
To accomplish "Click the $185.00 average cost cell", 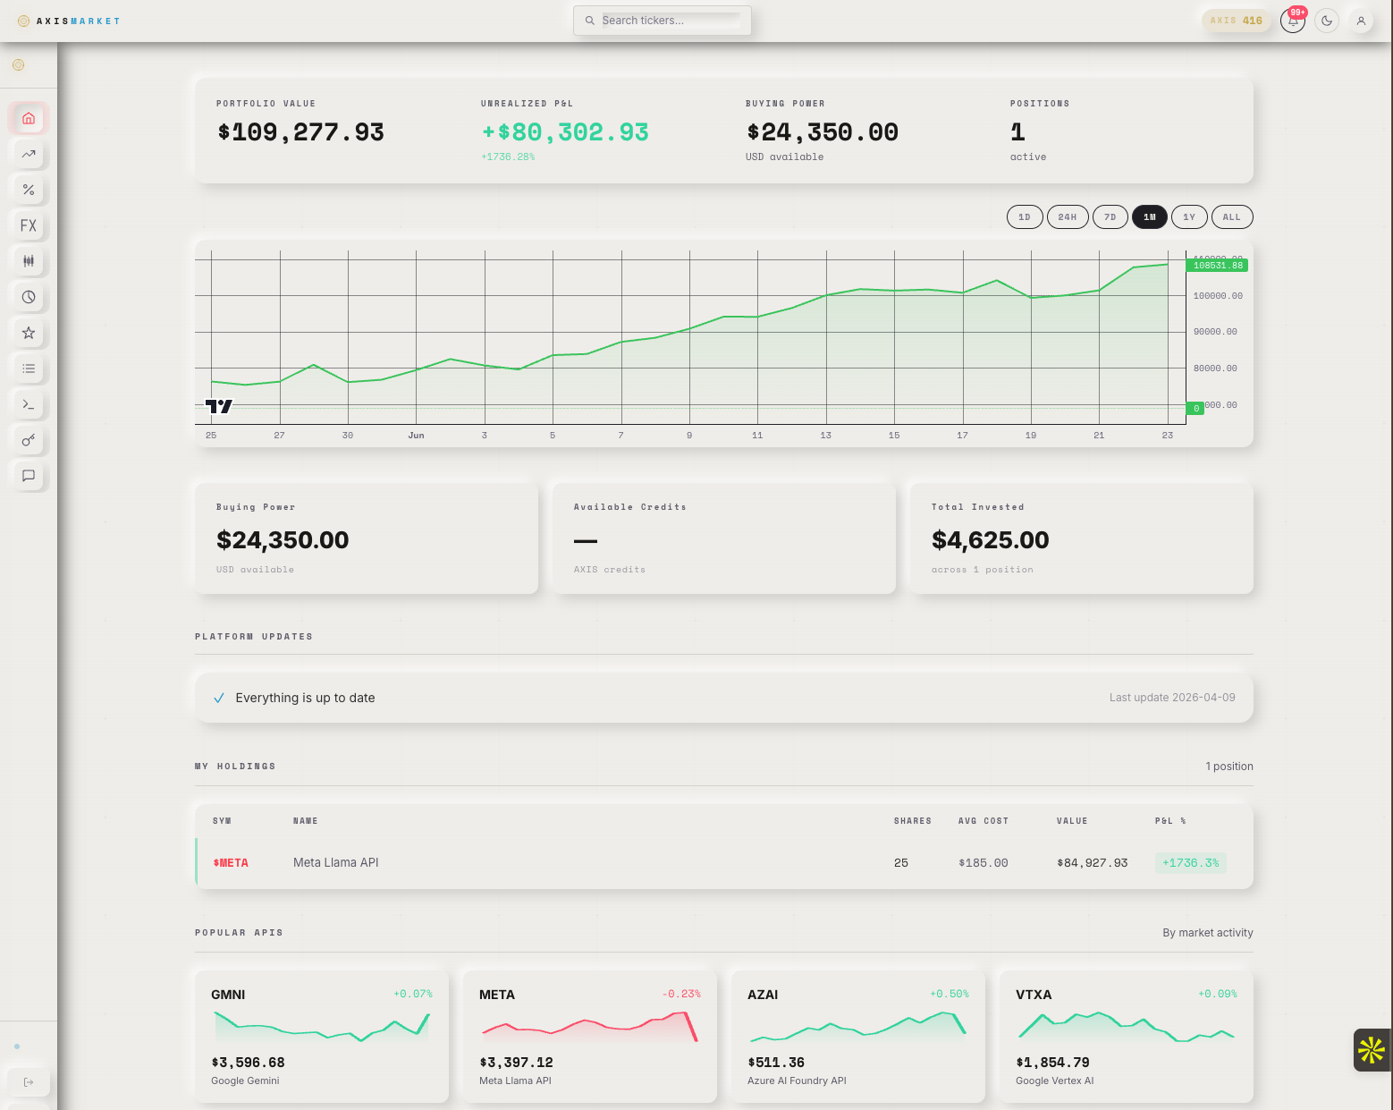I will click(x=984, y=863).
